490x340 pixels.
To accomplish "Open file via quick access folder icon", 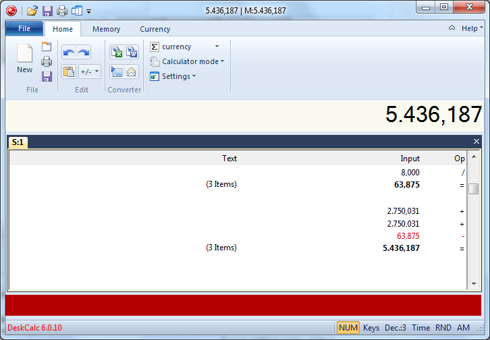I will point(32,11).
